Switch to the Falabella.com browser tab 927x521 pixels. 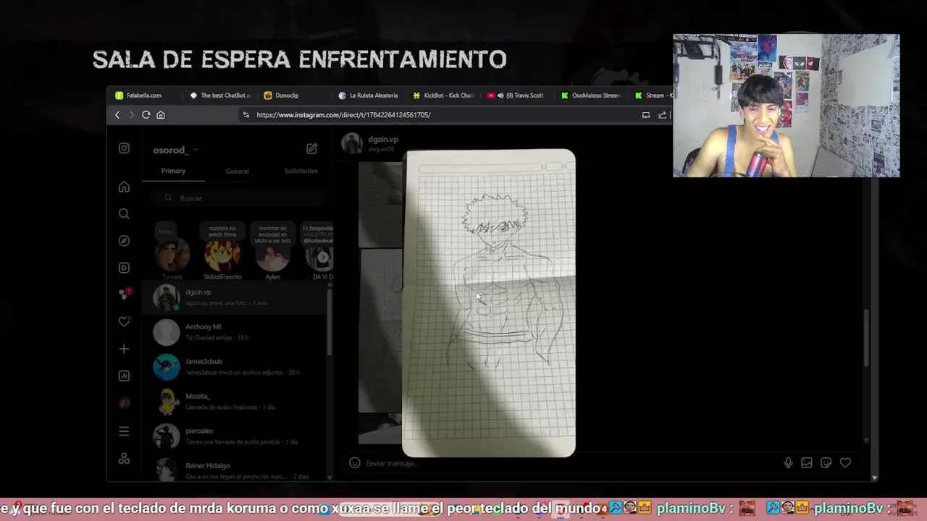coord(144,96)
